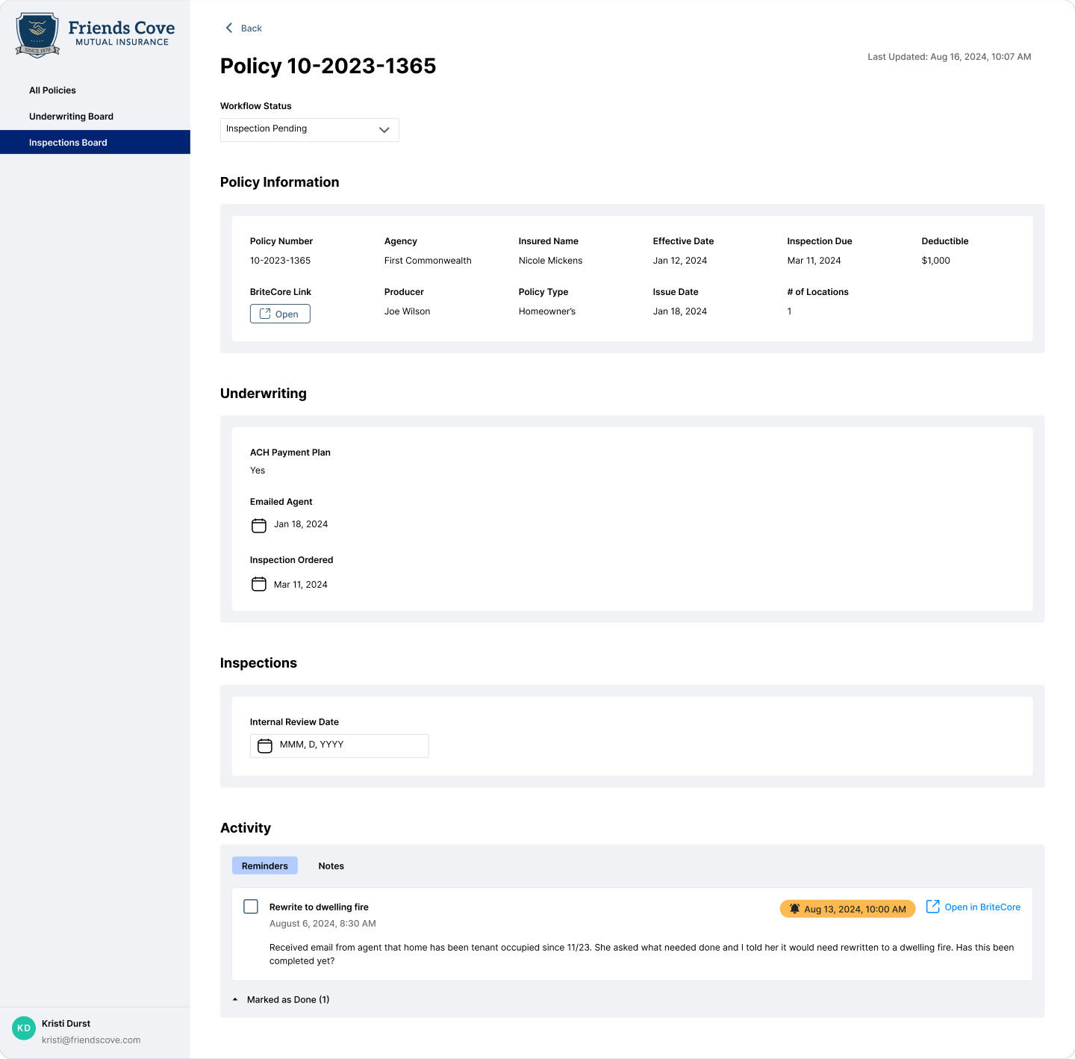The width and height of the screenshot is (1075, 1059).
Task: Click the Inspection Ordered calendar icon
Action: pos(258,584)
